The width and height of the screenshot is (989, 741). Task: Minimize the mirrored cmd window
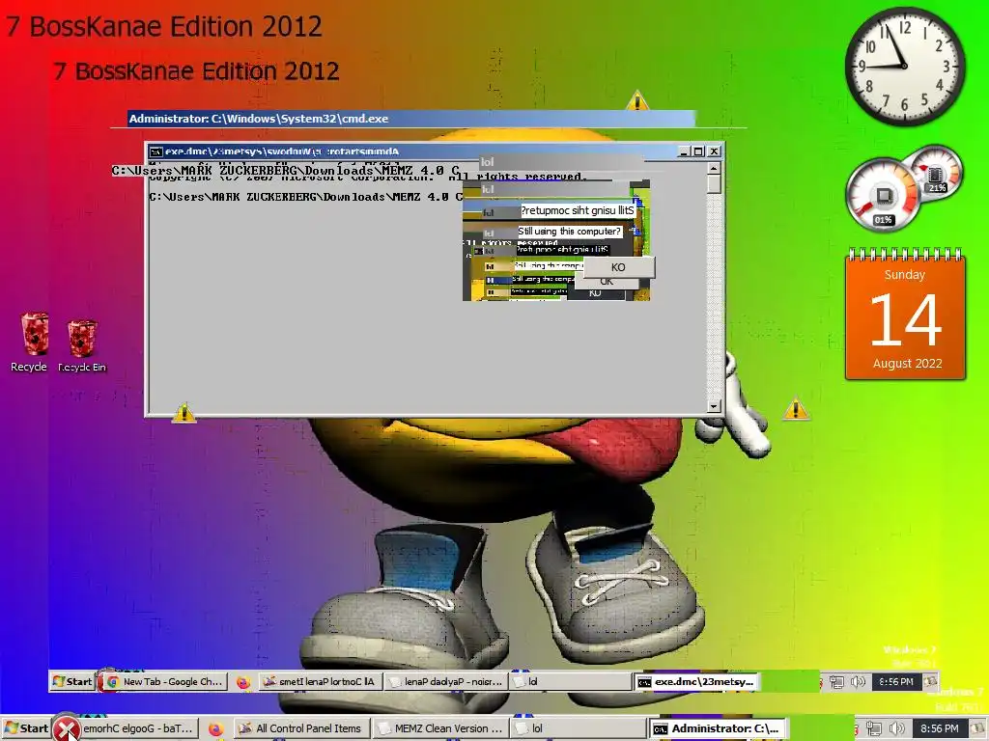pyautogui.click(x=684, y=151)
